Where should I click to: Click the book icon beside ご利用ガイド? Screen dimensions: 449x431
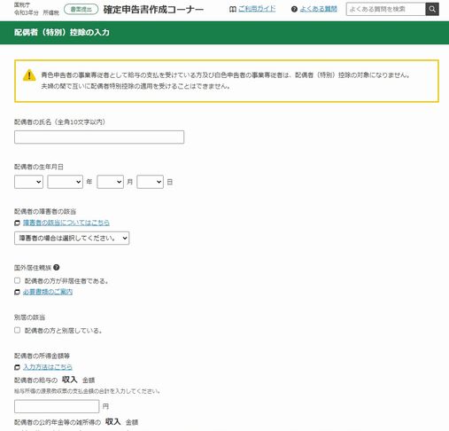point(233,10)
